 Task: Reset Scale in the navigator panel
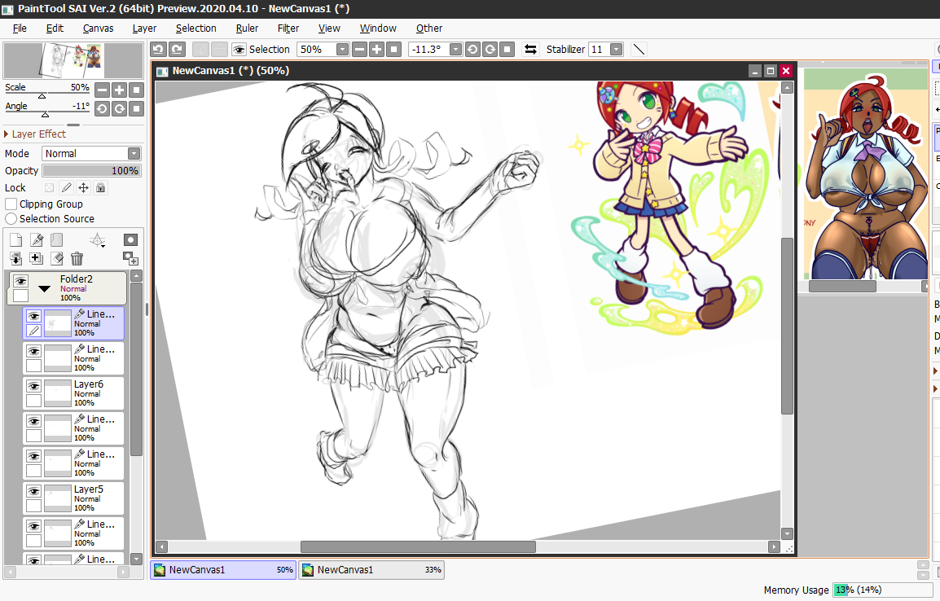coord(137,90)
